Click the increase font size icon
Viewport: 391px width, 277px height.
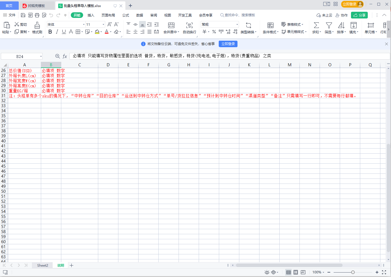(109, 24)
